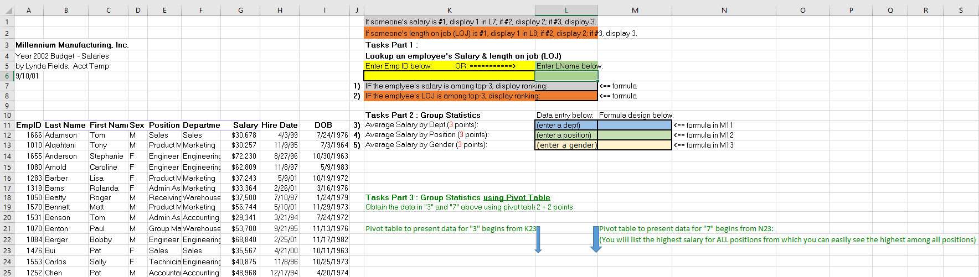Click last name 'Benton'

[56, 228]
